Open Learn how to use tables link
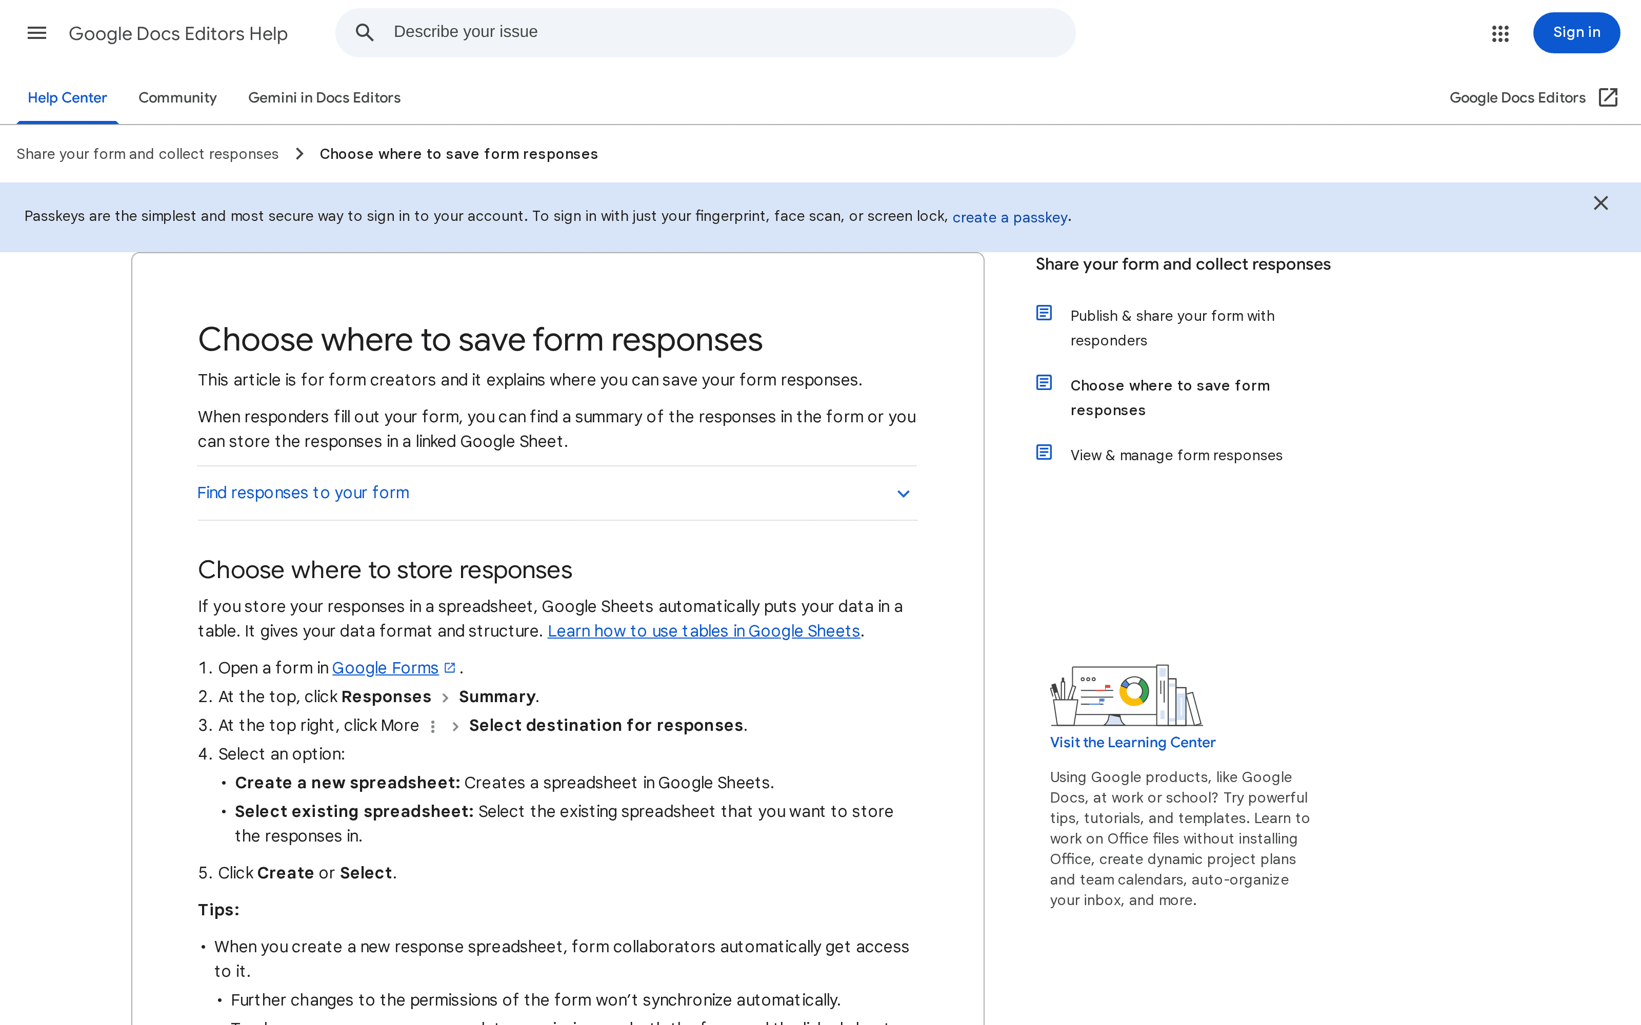Image resolution: width=1641 pixels, height=1025 pixels. (x=703, y=631)
